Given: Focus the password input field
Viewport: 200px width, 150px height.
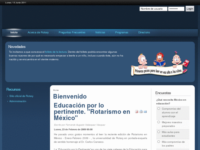Looking at the screenshot, I should click(176, 9).
